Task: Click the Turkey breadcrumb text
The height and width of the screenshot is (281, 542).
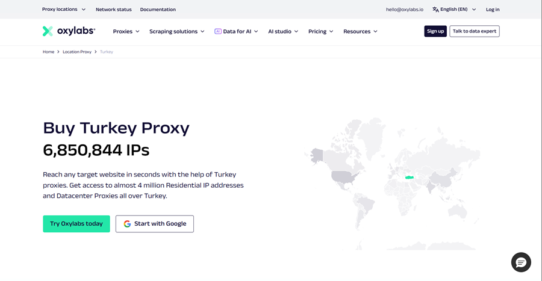Action: click(107, 52)
